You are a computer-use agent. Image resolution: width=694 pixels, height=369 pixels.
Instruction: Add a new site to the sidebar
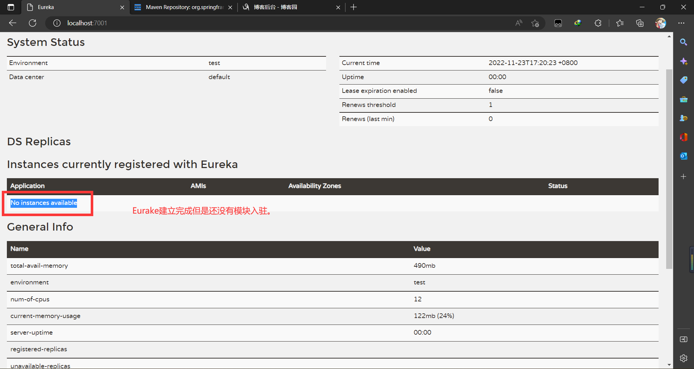[684, 176]
